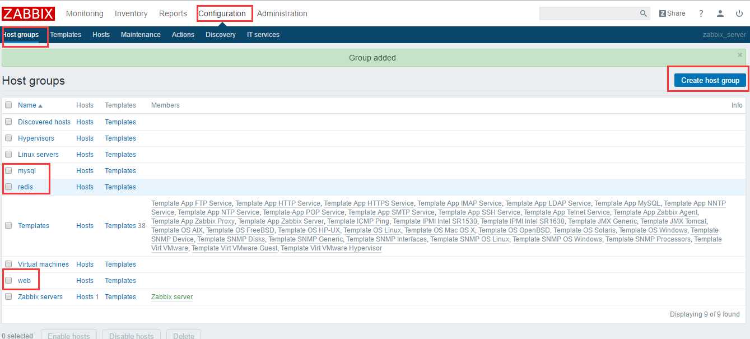Open the mysql group link

[27, 170]
